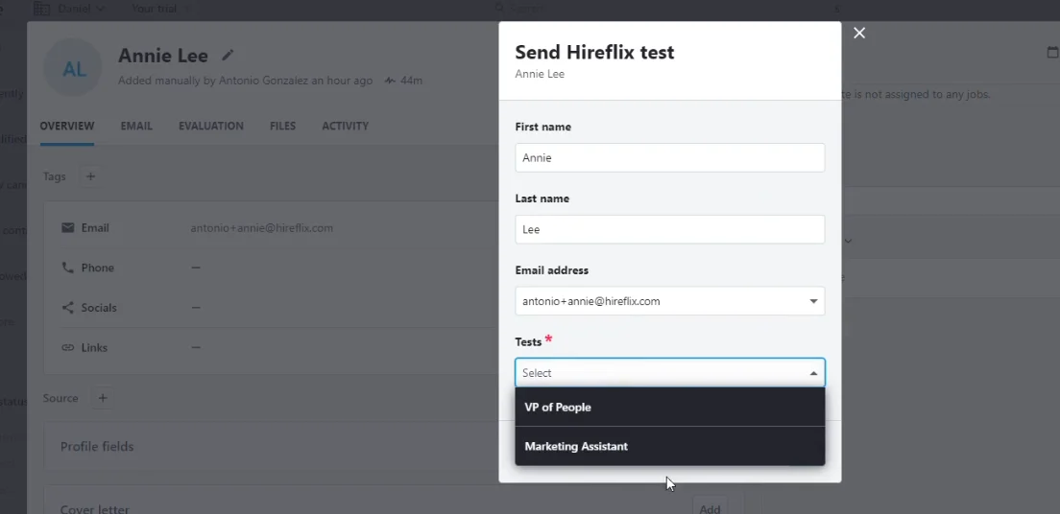
Task: Open the Daniel account dropdown in top bar
Action: coord(81,9)
